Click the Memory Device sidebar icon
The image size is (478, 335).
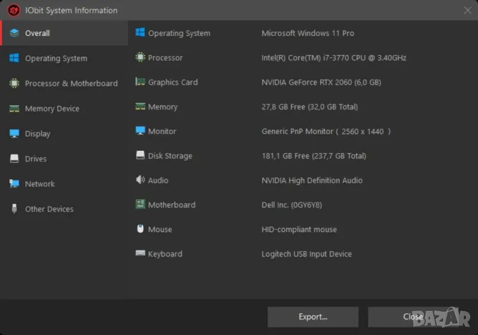pyautogui.click(x=14, y=109)
